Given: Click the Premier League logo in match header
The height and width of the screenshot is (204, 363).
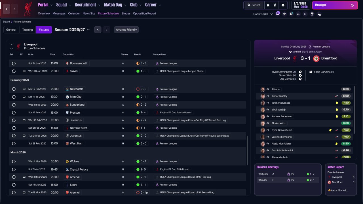Looking at the screenshot, I should point(310,47).
